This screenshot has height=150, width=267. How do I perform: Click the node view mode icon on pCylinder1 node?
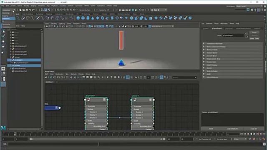[104, 100]
